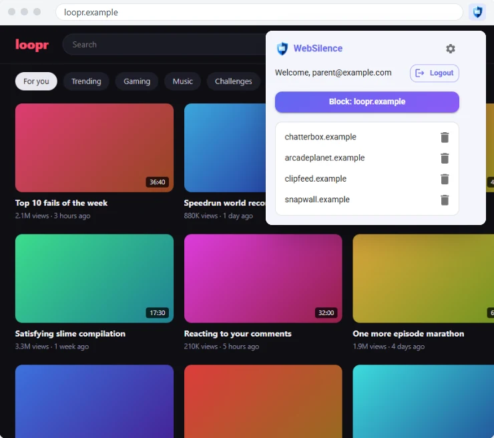Click the 1.9M views · 4 days ago text
This screenshot has height=438, width=494.
pyautogui.click(x=389, y=347)
